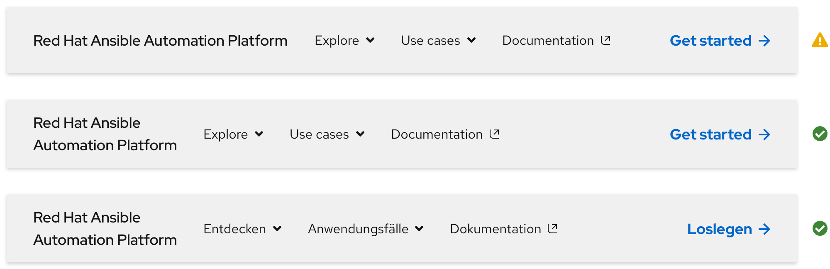
Task: Expand the Explore dropdown in the top bar
Action: 344,40
